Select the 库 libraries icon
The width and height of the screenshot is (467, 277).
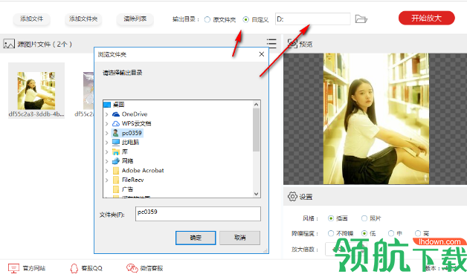coord(116,151)
